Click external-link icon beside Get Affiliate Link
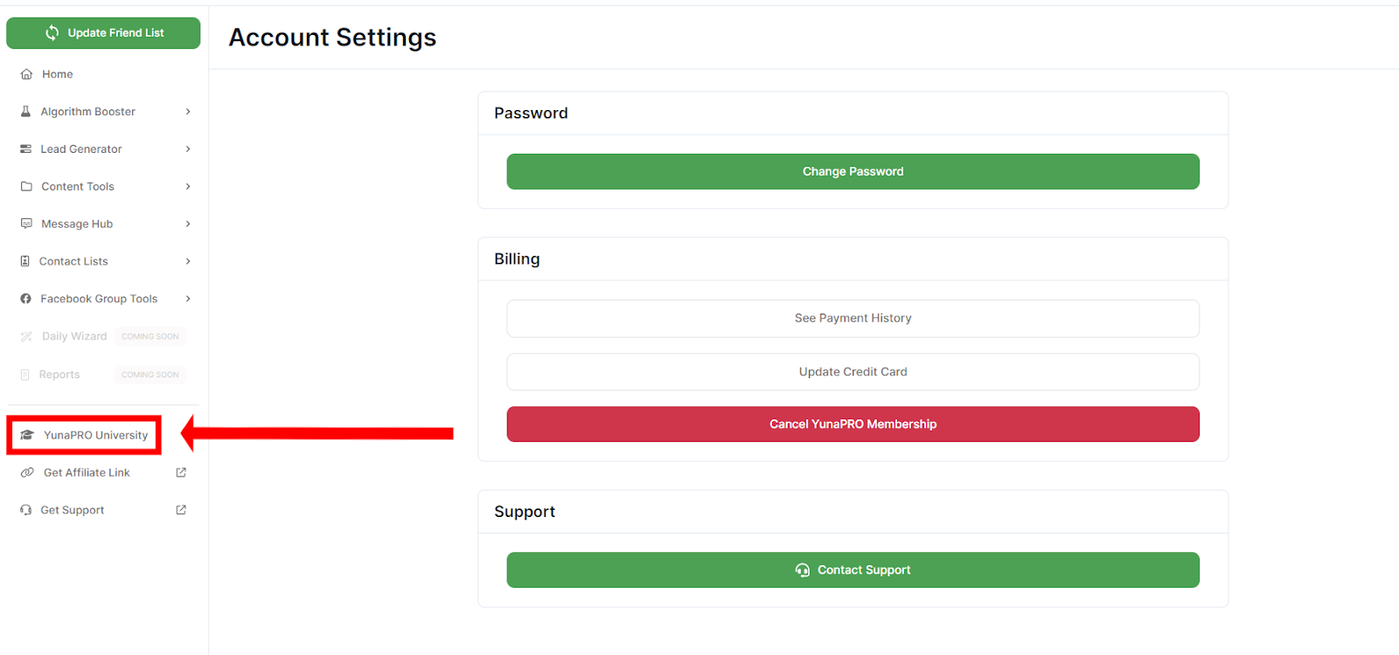1399x655 pixels. click(181, 472)
